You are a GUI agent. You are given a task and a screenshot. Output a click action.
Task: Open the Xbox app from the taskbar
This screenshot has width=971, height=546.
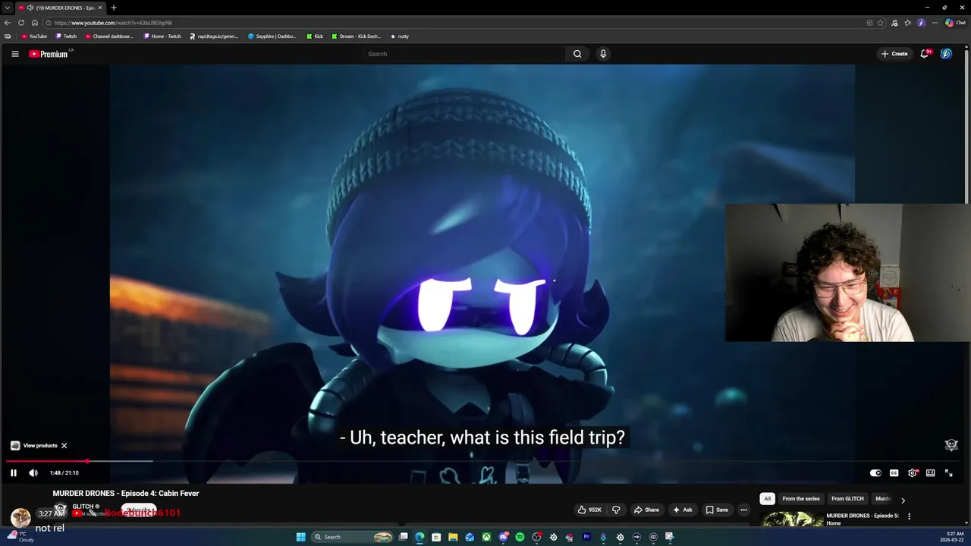pos(486,537)
